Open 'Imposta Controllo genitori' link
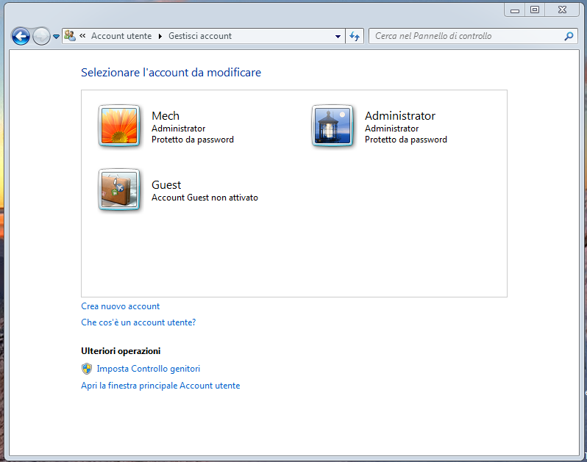 pyautogui.click(x=148, y=369)
